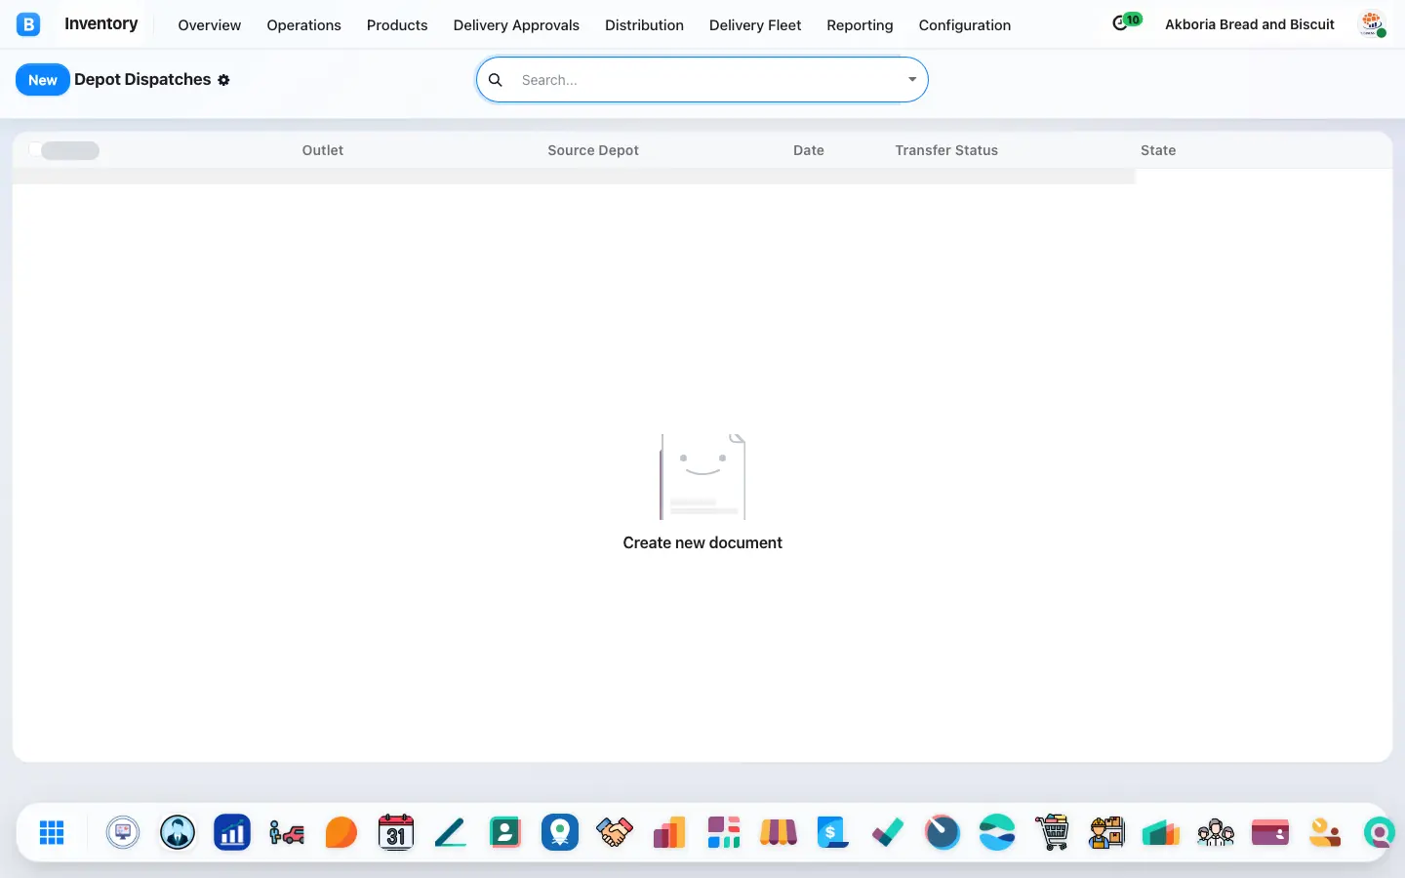1405x878 pixels.
Task: Sort by the Outlet column header
Action: click(x=323, y=150)
